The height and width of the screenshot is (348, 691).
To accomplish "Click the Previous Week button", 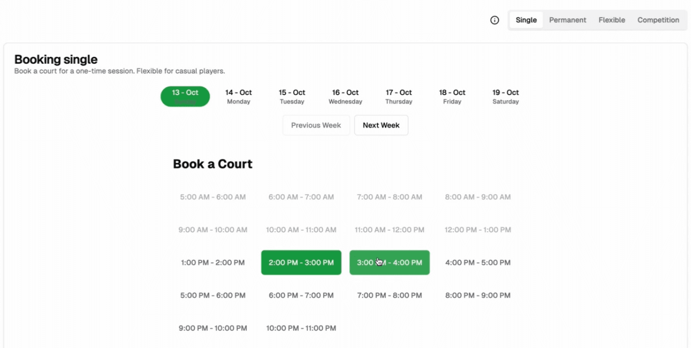I will pyautogui.click(x=316, y=125).
